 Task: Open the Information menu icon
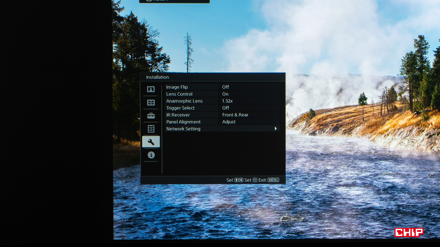coord(151,155)
